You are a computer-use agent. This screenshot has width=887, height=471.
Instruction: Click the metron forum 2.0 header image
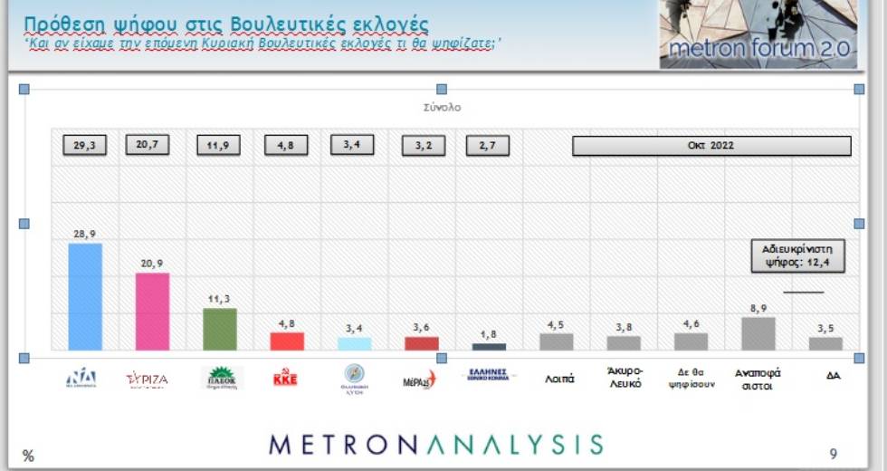tap(758, 34)
